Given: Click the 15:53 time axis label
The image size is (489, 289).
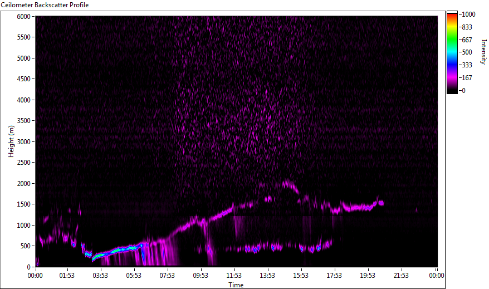Looking at the screenshot, I should click(x=301, y=275).
